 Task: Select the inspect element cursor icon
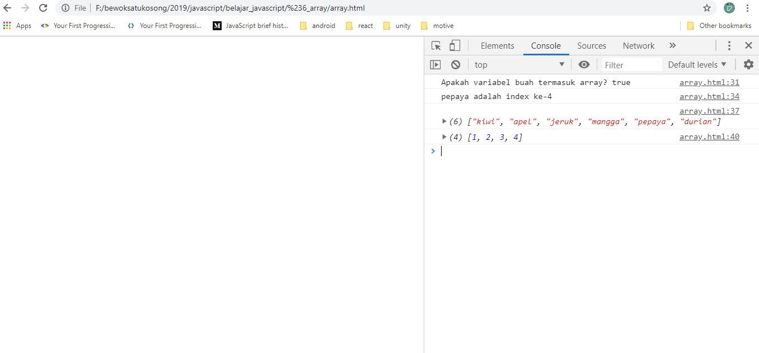tap(436, 45)
